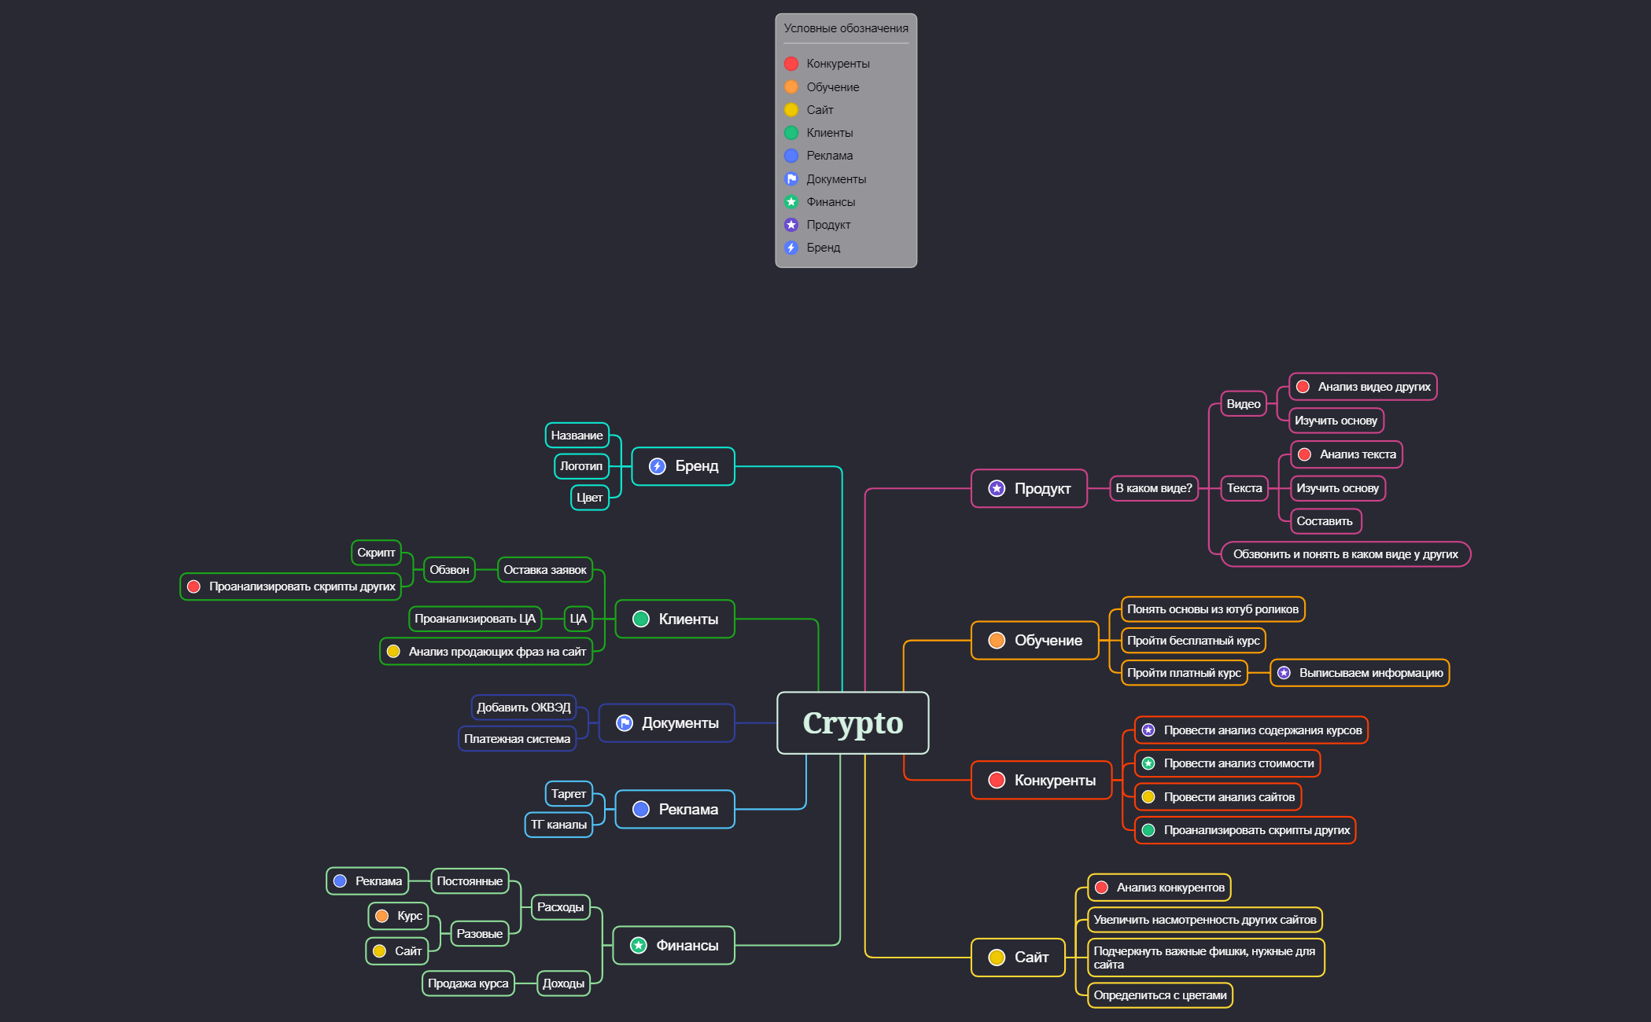Select the Пройти бесплатный курс node
Screen dimensions: 1651x1022
pyautogui.click(x=1193, y=641)
